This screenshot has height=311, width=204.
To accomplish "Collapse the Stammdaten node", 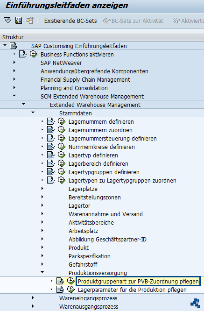I will pos(33,113).
